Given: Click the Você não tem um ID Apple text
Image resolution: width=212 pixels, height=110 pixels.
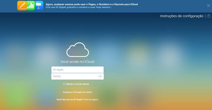Looking at the screenshot, I should point(70,99).
